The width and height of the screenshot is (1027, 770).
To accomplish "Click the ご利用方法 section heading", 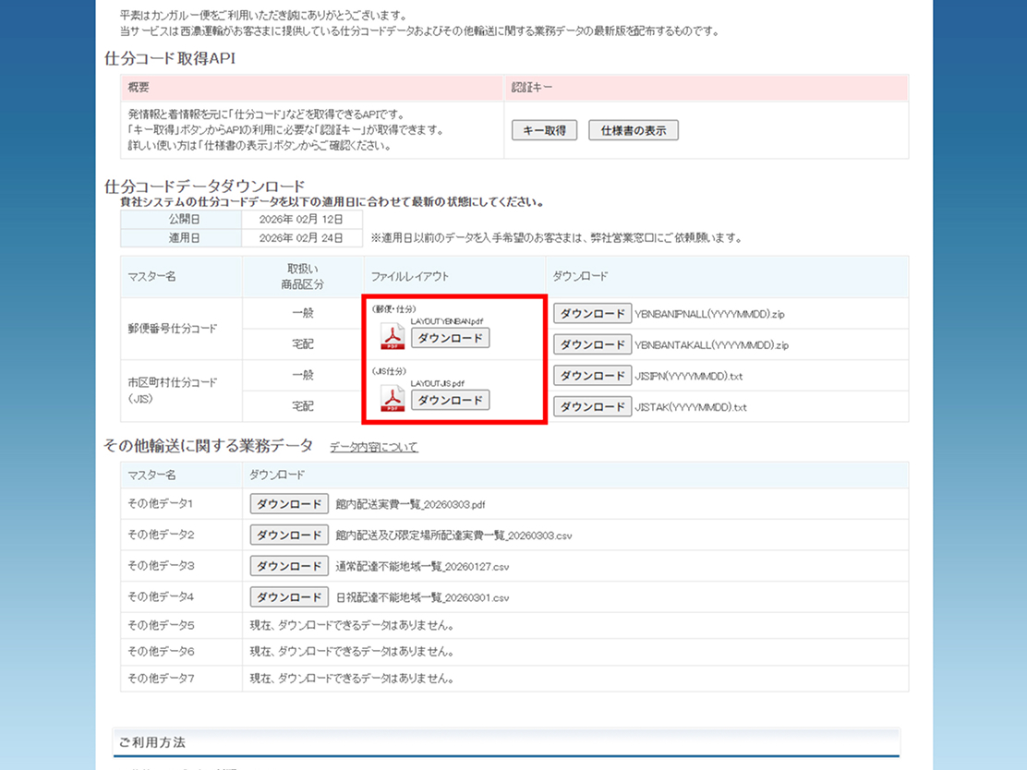I will point(152,742).
